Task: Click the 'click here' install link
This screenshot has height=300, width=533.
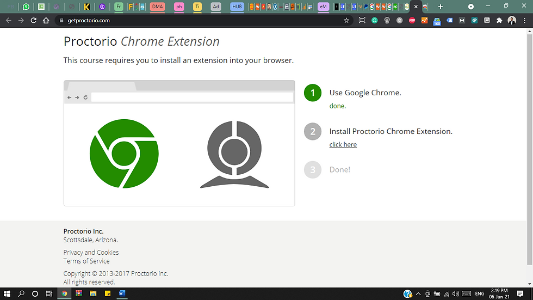Action: pyautogui.click(x=343, y=145)
